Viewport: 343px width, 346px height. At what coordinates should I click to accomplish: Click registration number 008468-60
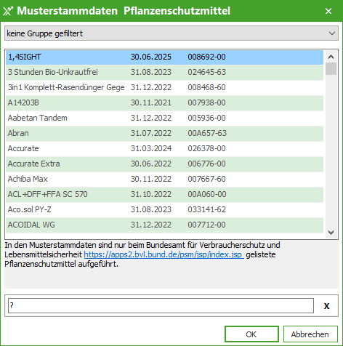[x=206, y=87]
